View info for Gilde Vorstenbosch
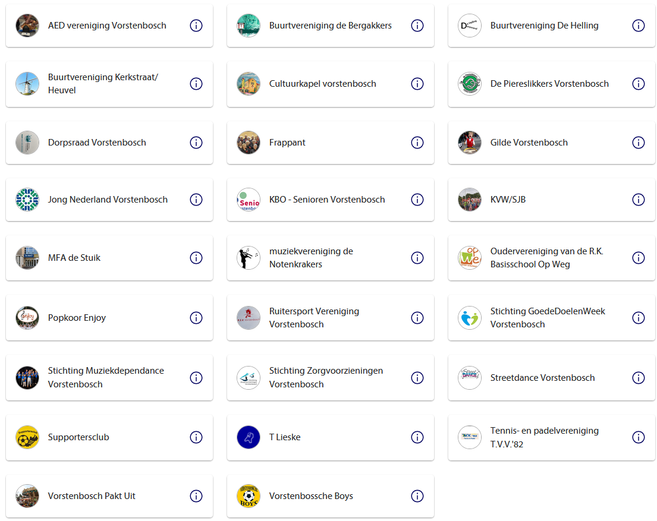This screenshot has height=521, width=657. point(638,143)
